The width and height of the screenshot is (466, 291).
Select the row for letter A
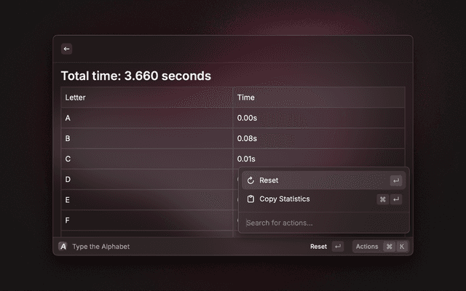(x=233, y=118)
